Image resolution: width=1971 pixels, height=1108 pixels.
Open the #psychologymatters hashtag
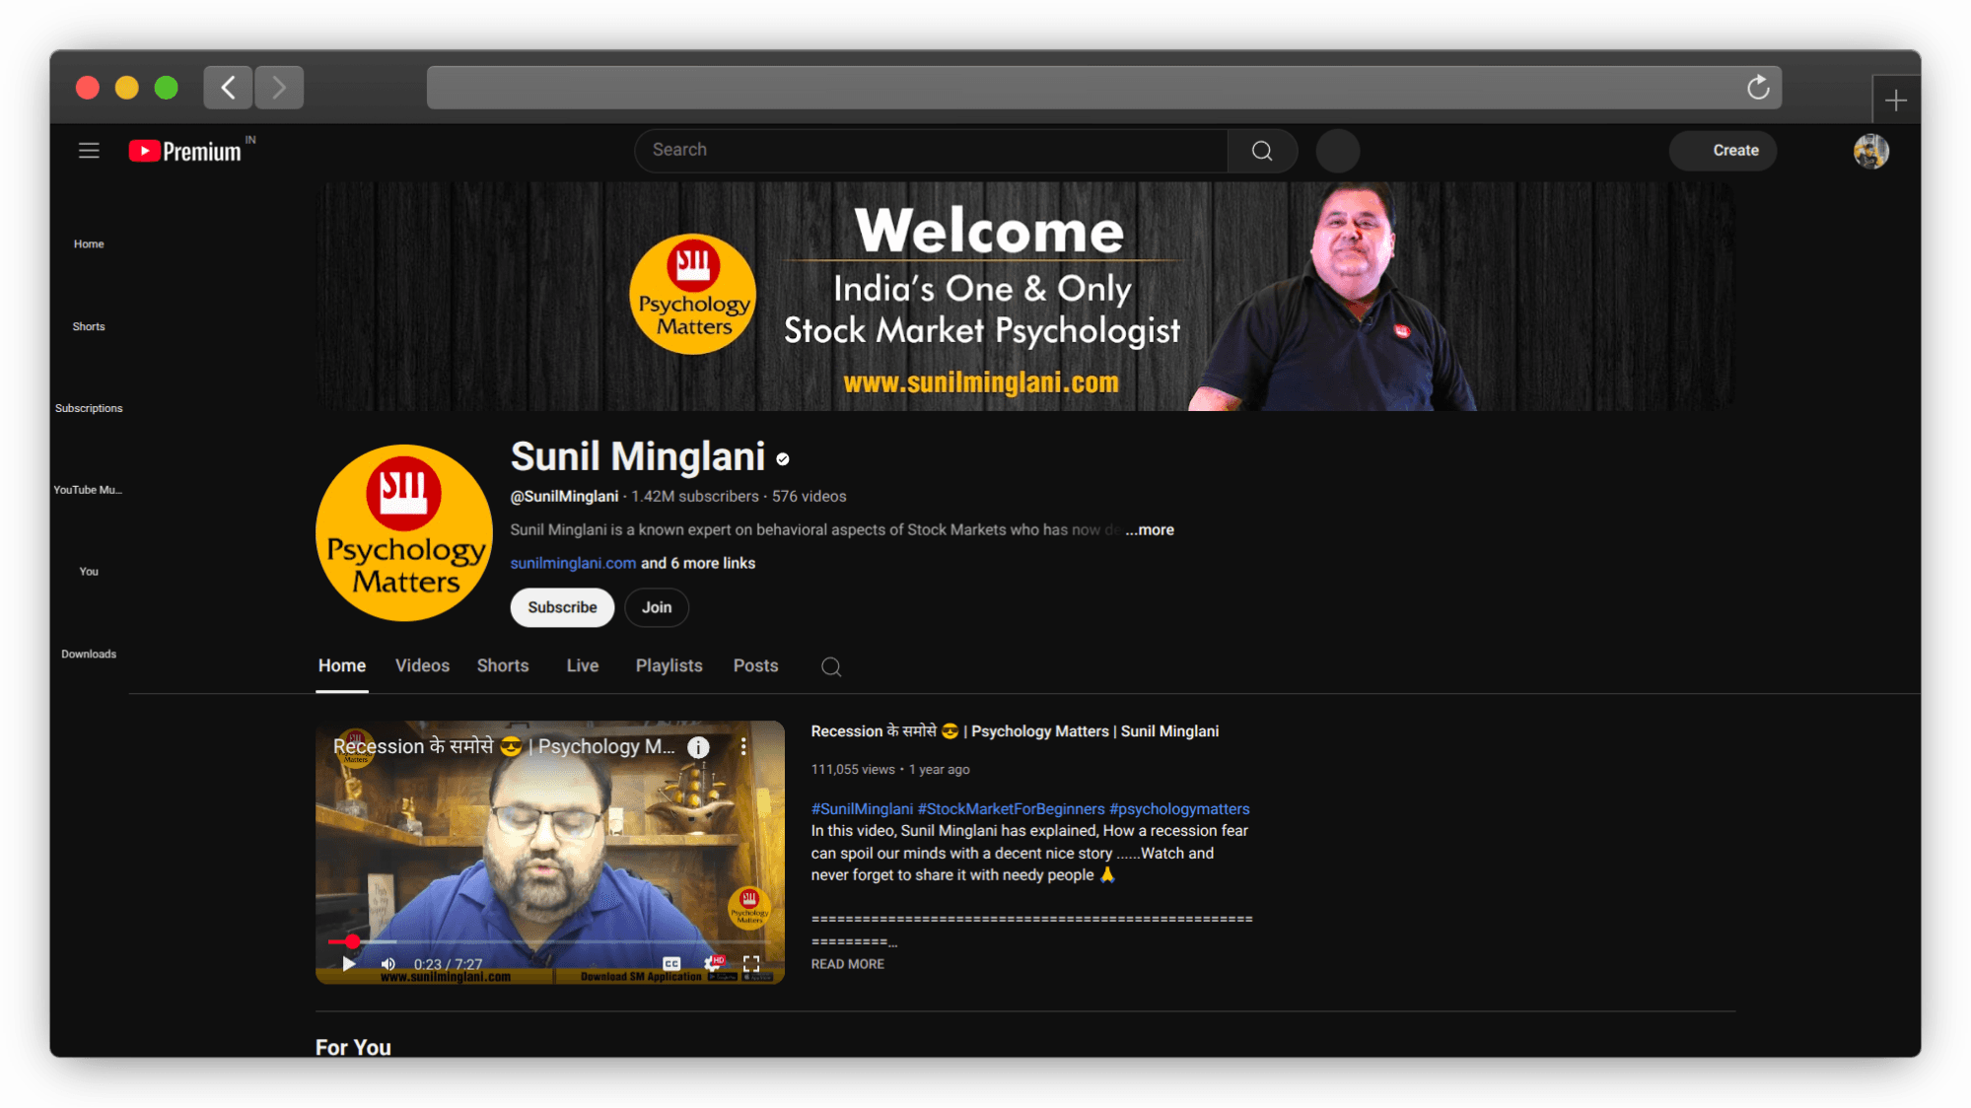tap(1179, 809)
